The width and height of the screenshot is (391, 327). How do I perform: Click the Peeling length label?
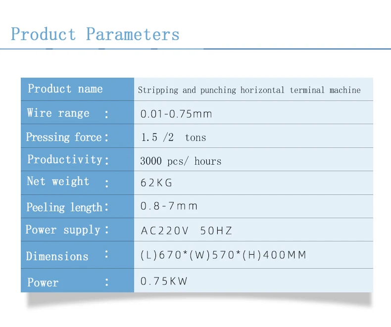pos(64,207)
